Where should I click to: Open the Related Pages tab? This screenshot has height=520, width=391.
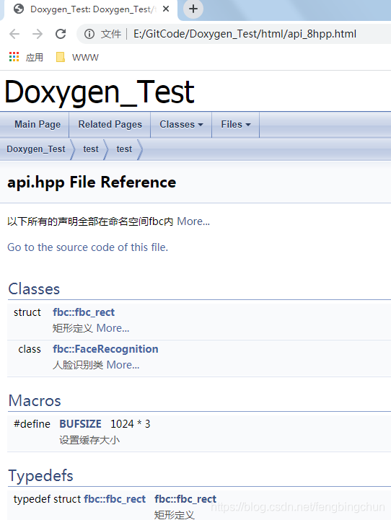[110, 124]
